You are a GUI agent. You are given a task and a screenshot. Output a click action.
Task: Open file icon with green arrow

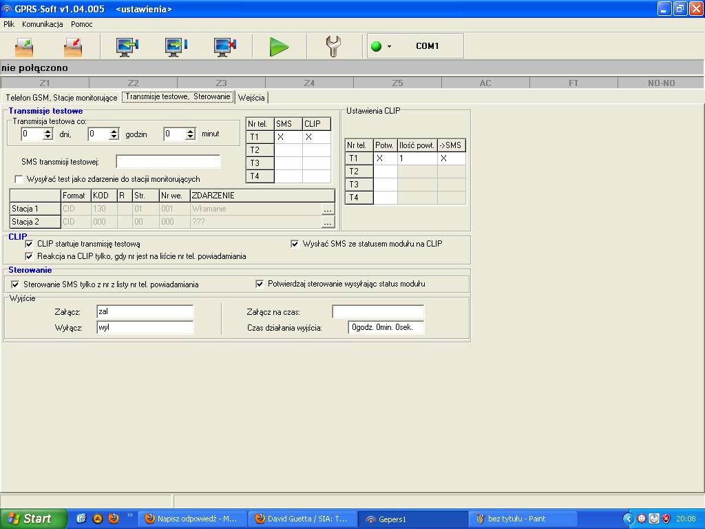tap(24, 47)
